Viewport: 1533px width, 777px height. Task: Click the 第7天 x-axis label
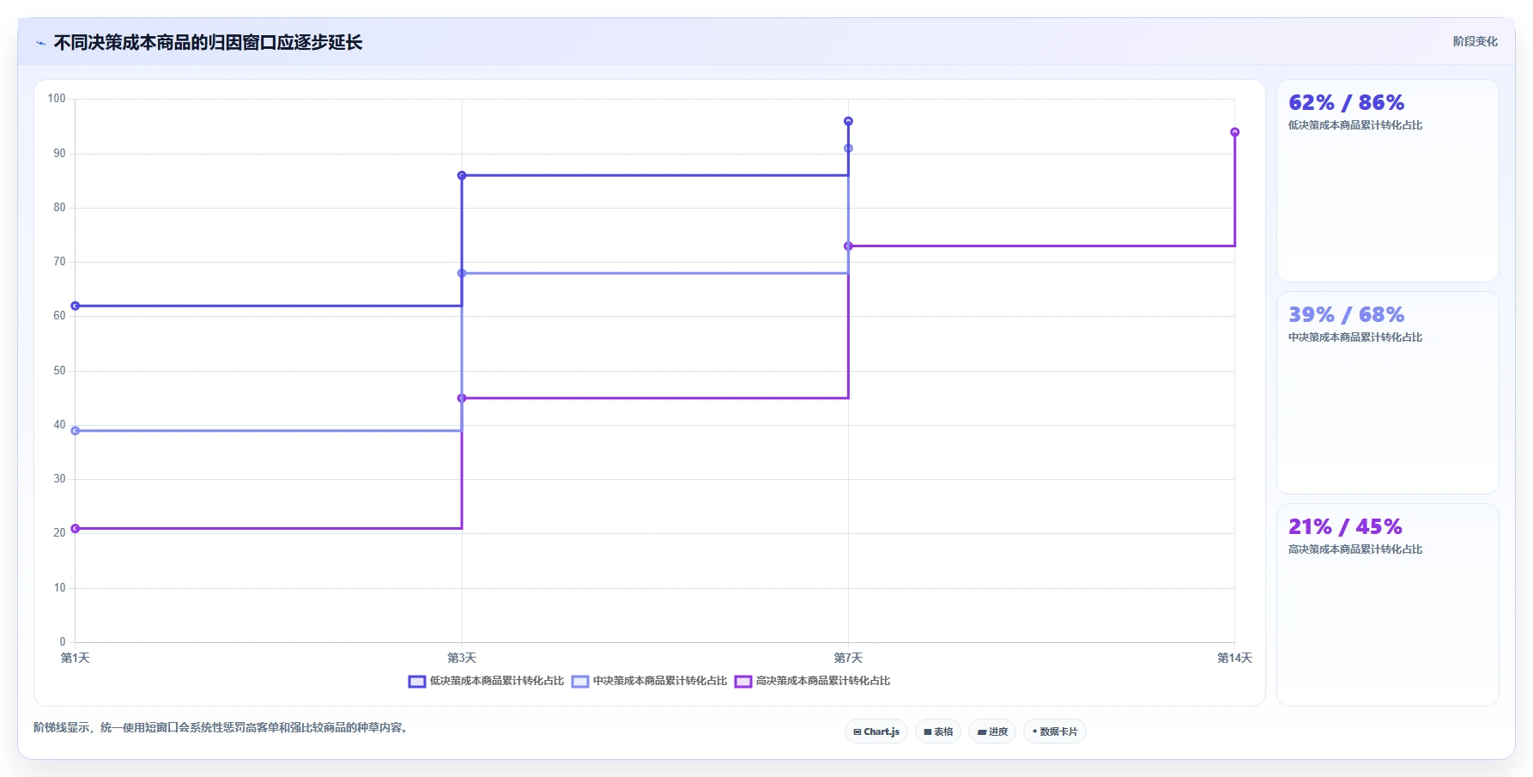click(x=848, y=658)
